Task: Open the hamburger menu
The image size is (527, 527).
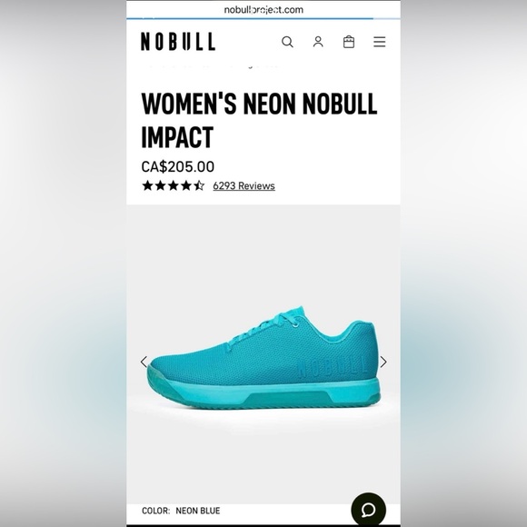Action: tap(380, 42)
